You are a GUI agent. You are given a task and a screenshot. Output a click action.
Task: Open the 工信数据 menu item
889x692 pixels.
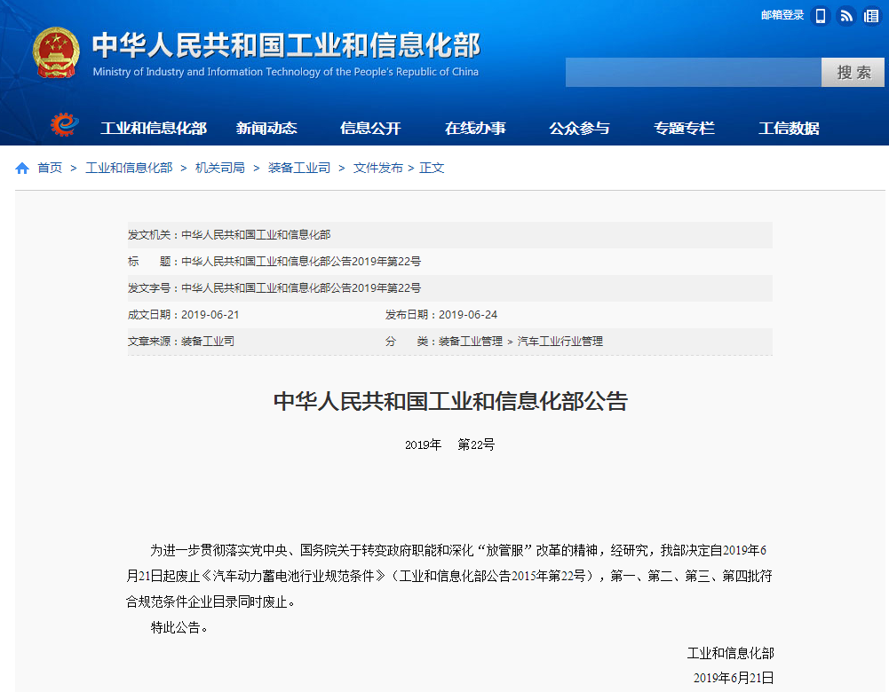(789, 129)
